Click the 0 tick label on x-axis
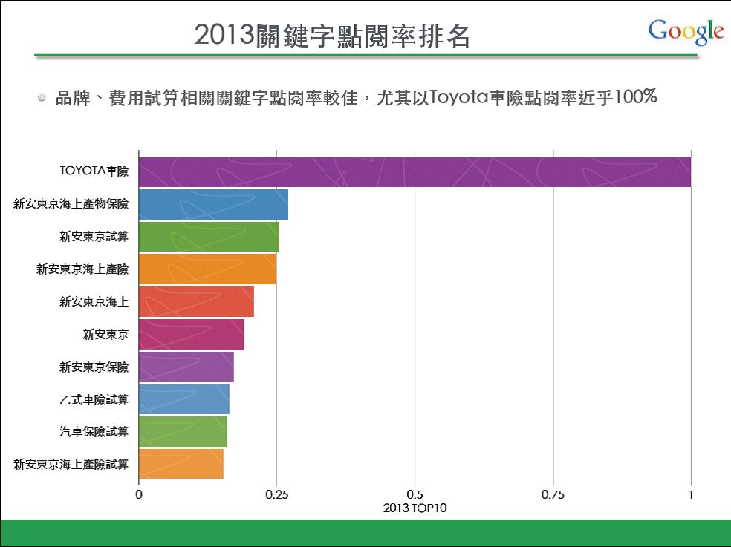This screenshot has width=731, height=547. pyautogui.click(x=139, y=494)
